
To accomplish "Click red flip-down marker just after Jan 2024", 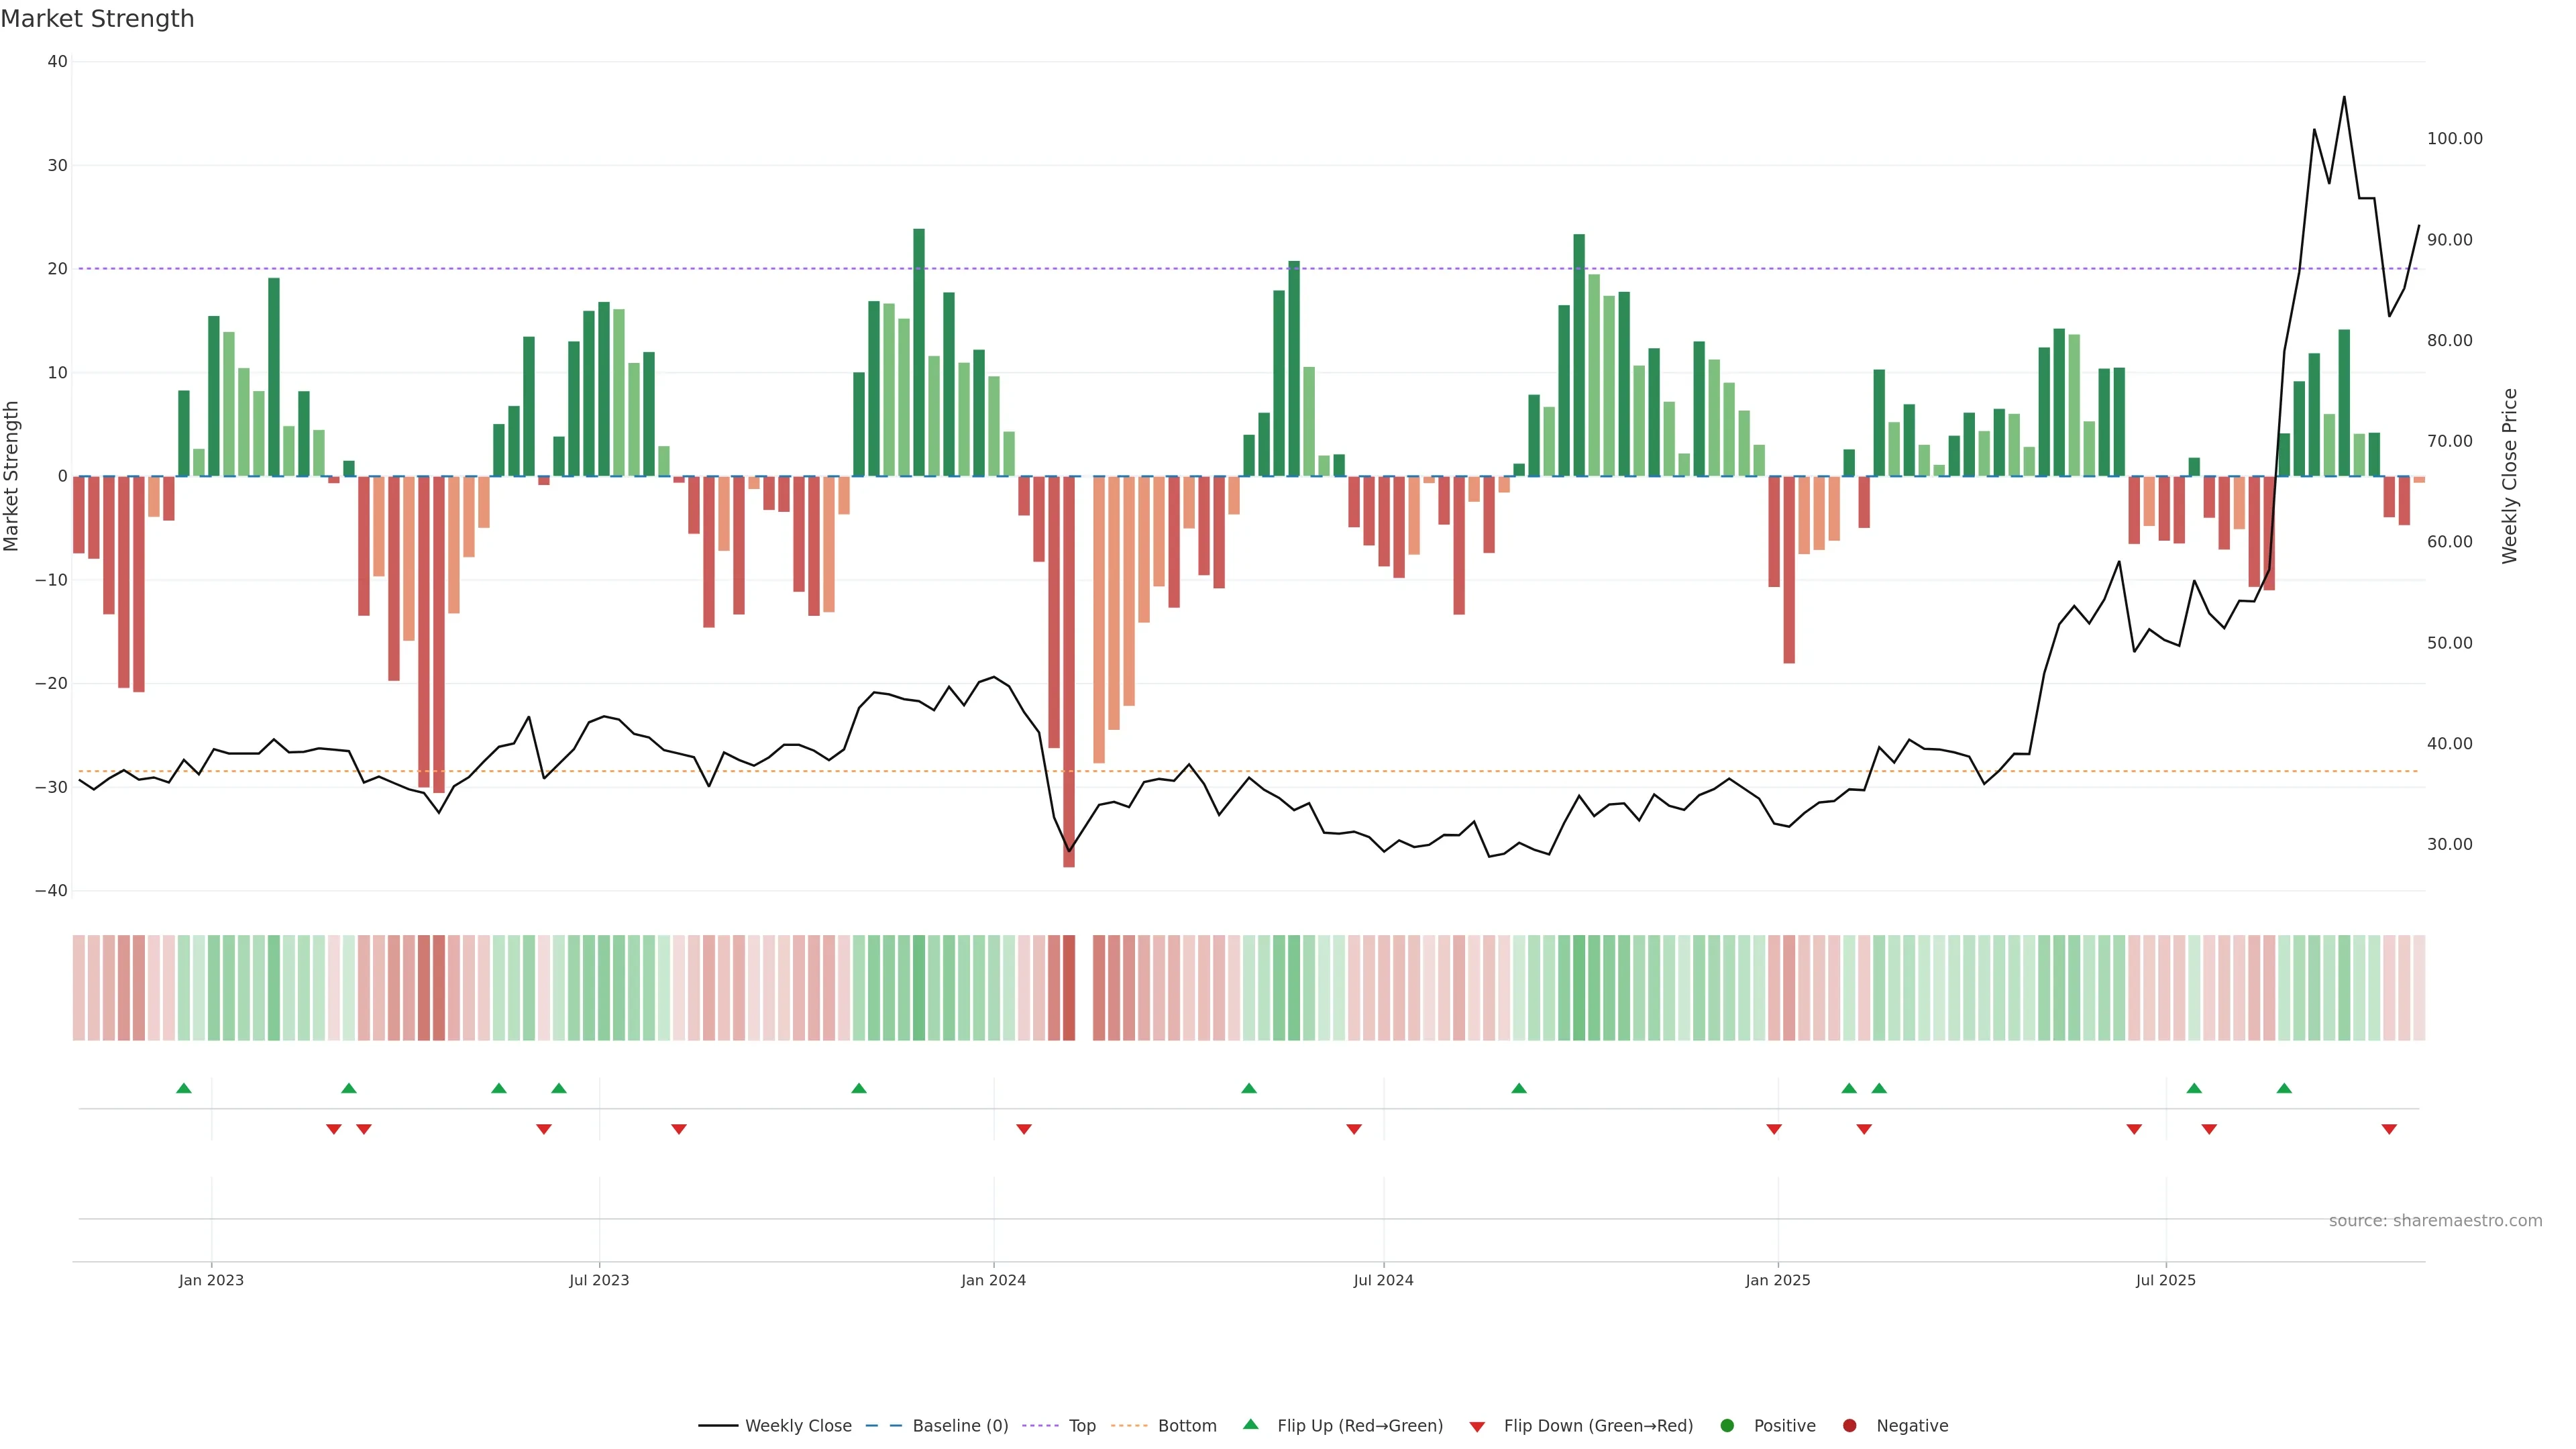I will tap(1024, 1129).
